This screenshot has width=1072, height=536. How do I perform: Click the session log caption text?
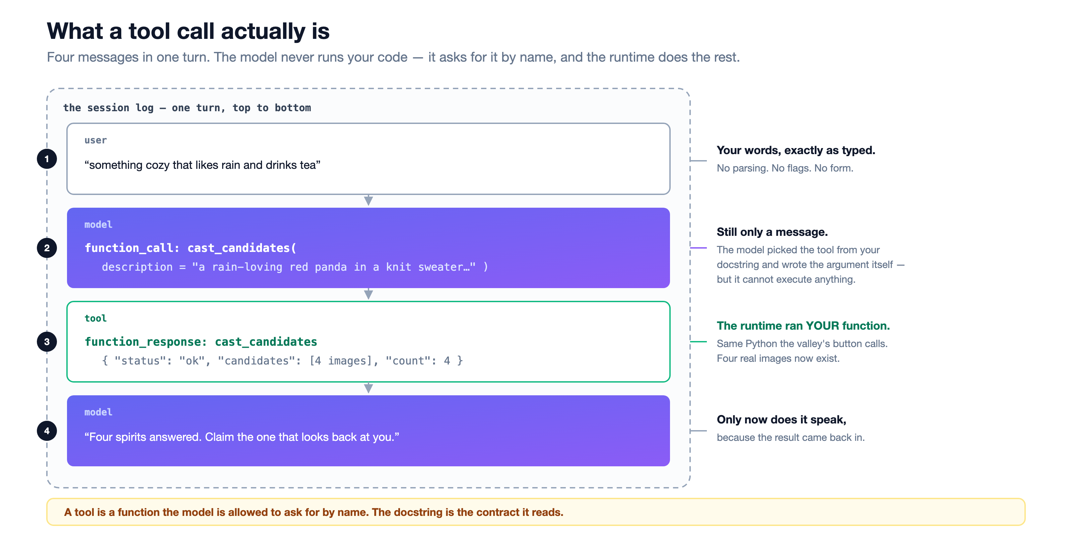coord(187,108)
